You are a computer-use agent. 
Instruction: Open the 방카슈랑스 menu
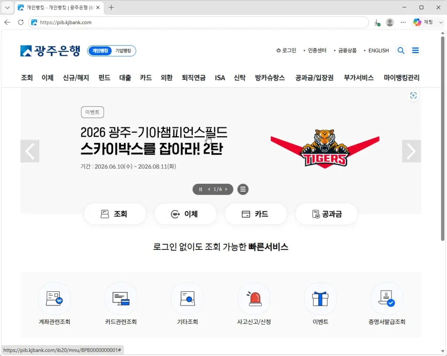click(270, 78)
